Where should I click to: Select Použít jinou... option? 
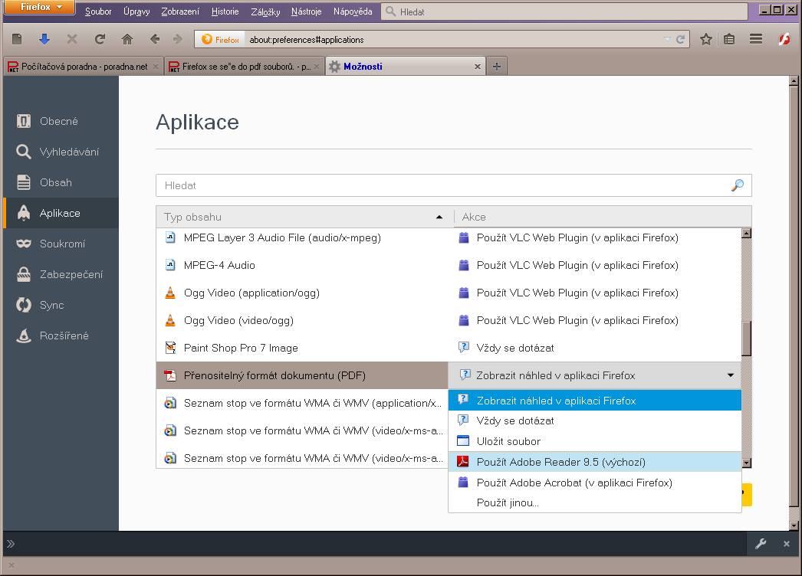[508, 502]
